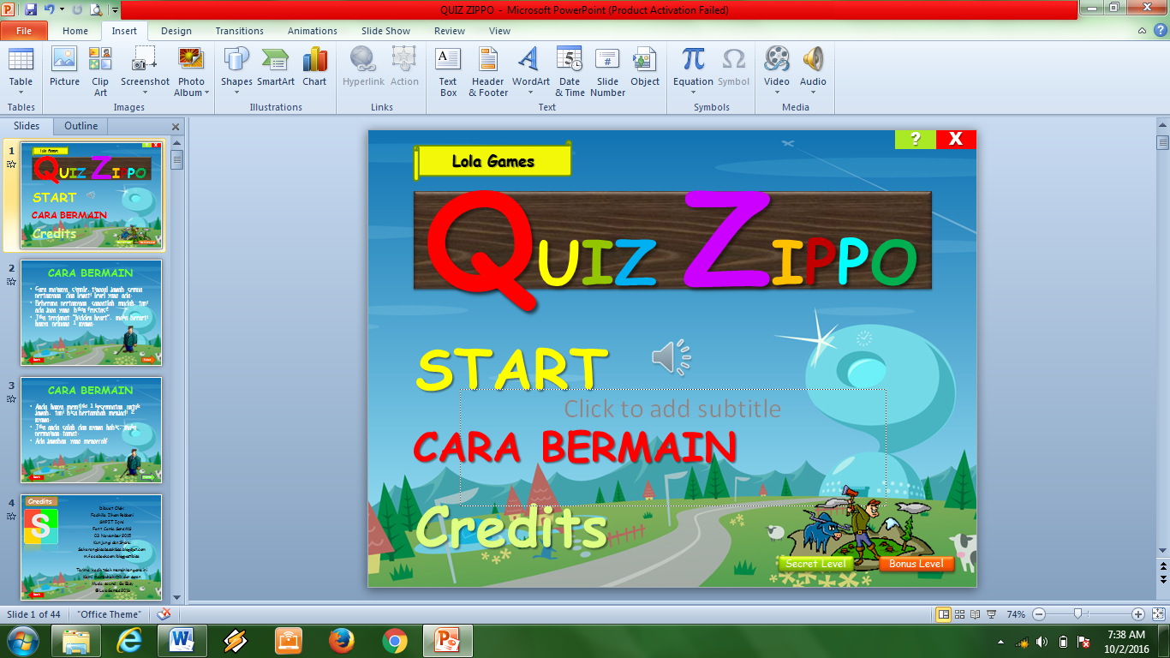Select slide 2 thumbnail
The width and height of the screenshot is (1170, 658).
(91, 313)
